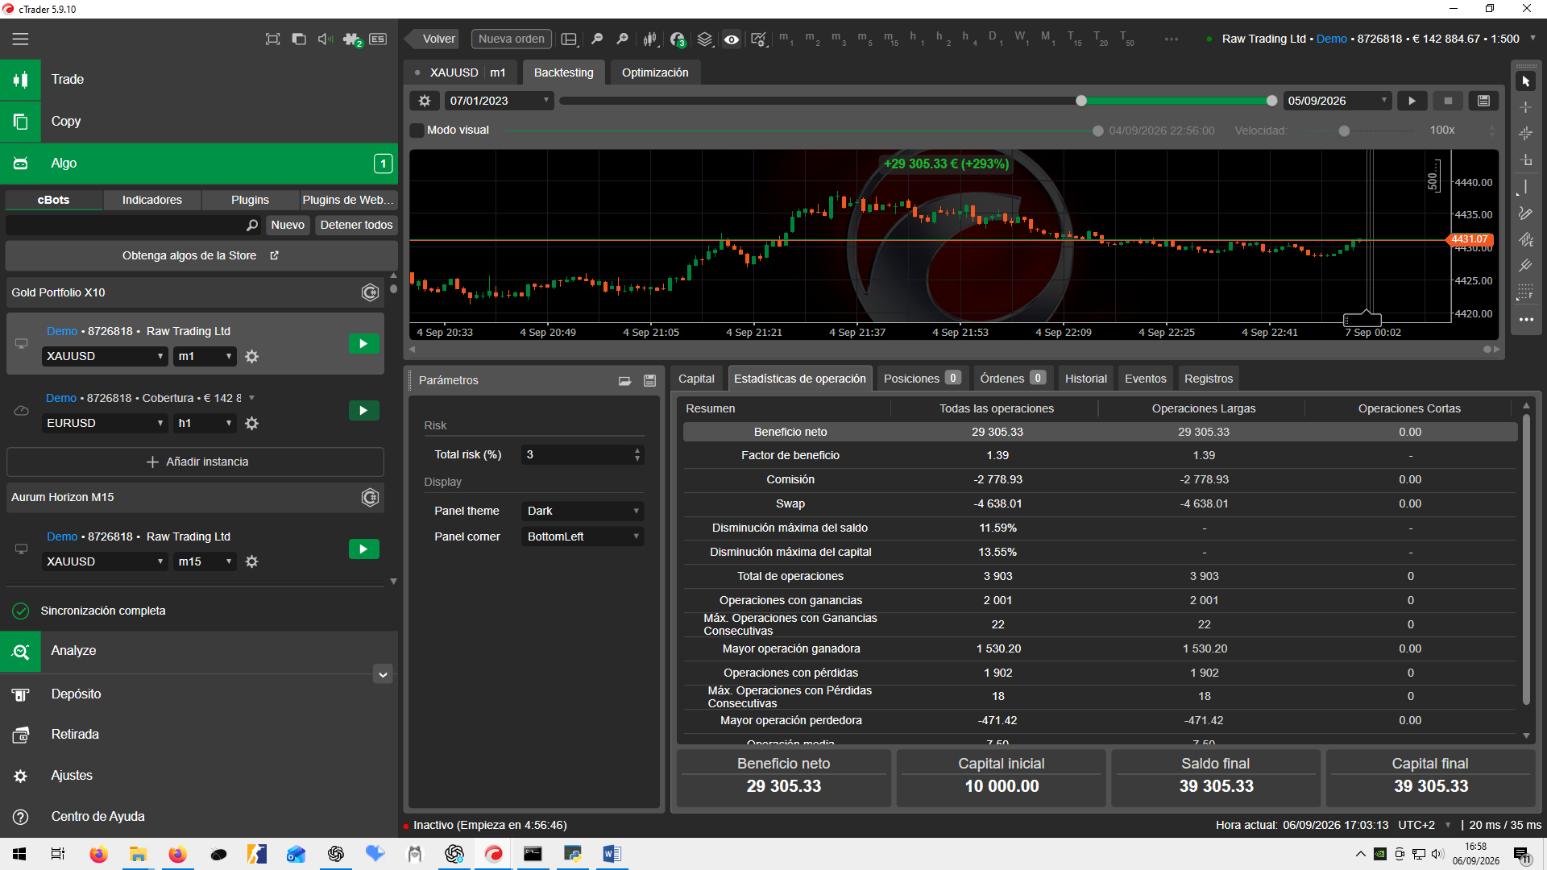
Task: Select the vertical line drawing tool
Action: [x=1525, y=187]
